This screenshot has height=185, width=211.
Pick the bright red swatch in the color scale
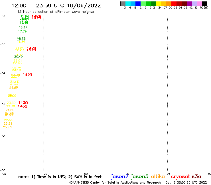click(174, 3)
